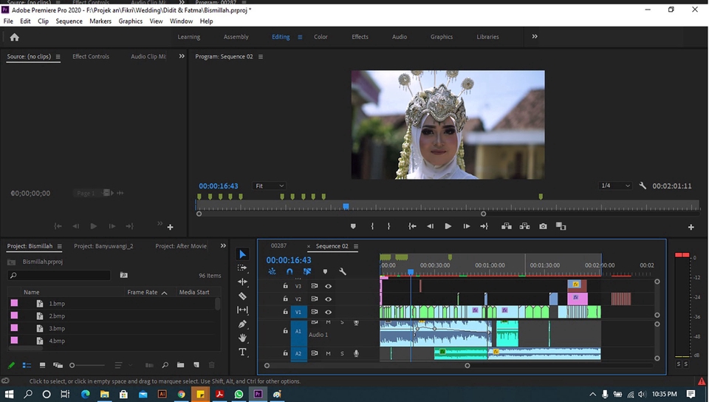
Task: Go to In point in Program monitor
Action: tap(412, 226)
